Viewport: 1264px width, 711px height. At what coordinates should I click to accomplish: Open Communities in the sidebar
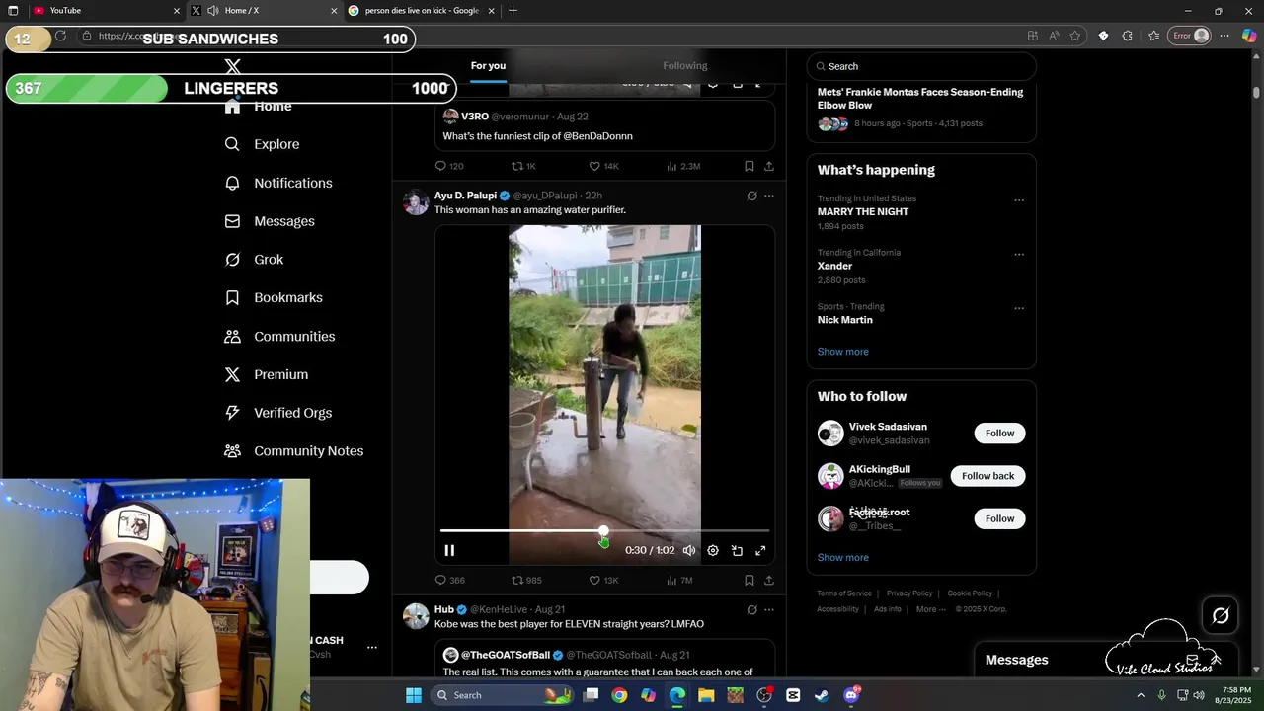tap(279, 337)
